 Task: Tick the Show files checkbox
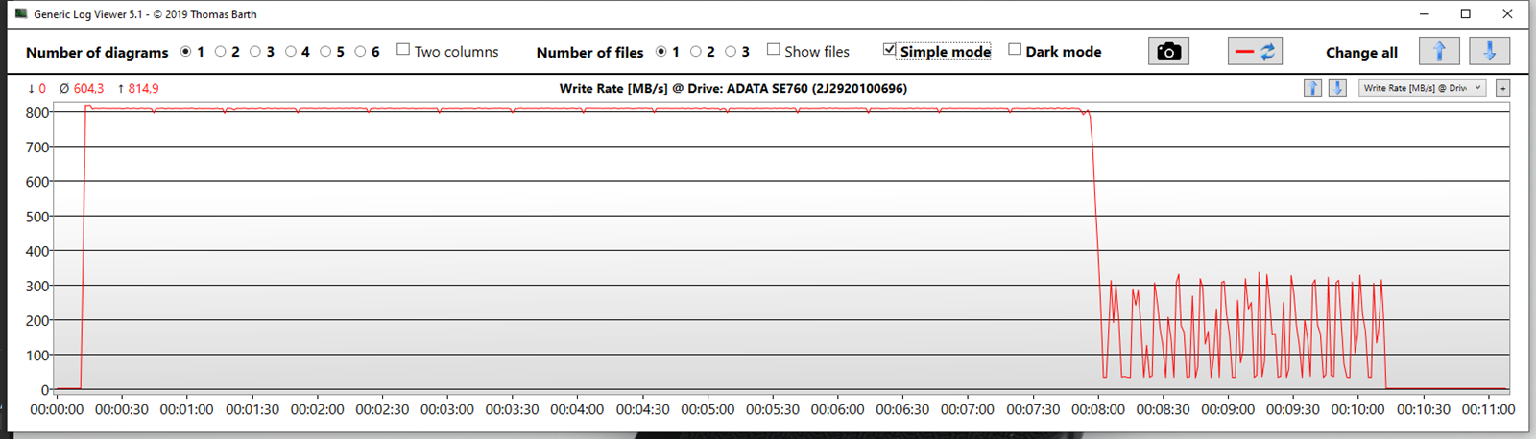pos(773,50)
